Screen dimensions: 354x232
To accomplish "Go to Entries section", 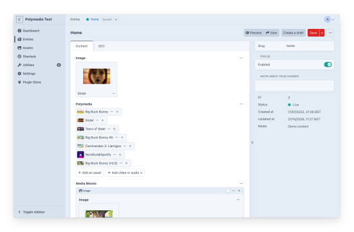I will (26, 39).
